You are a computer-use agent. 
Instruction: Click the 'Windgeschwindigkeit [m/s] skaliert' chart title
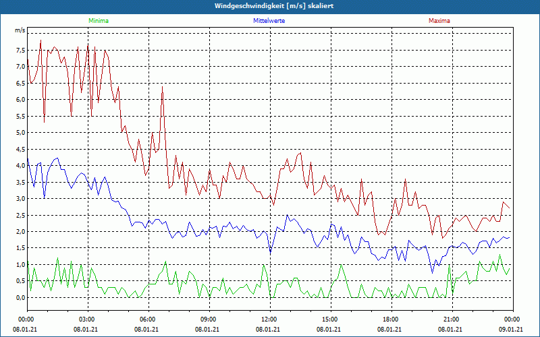coord(274,6)
